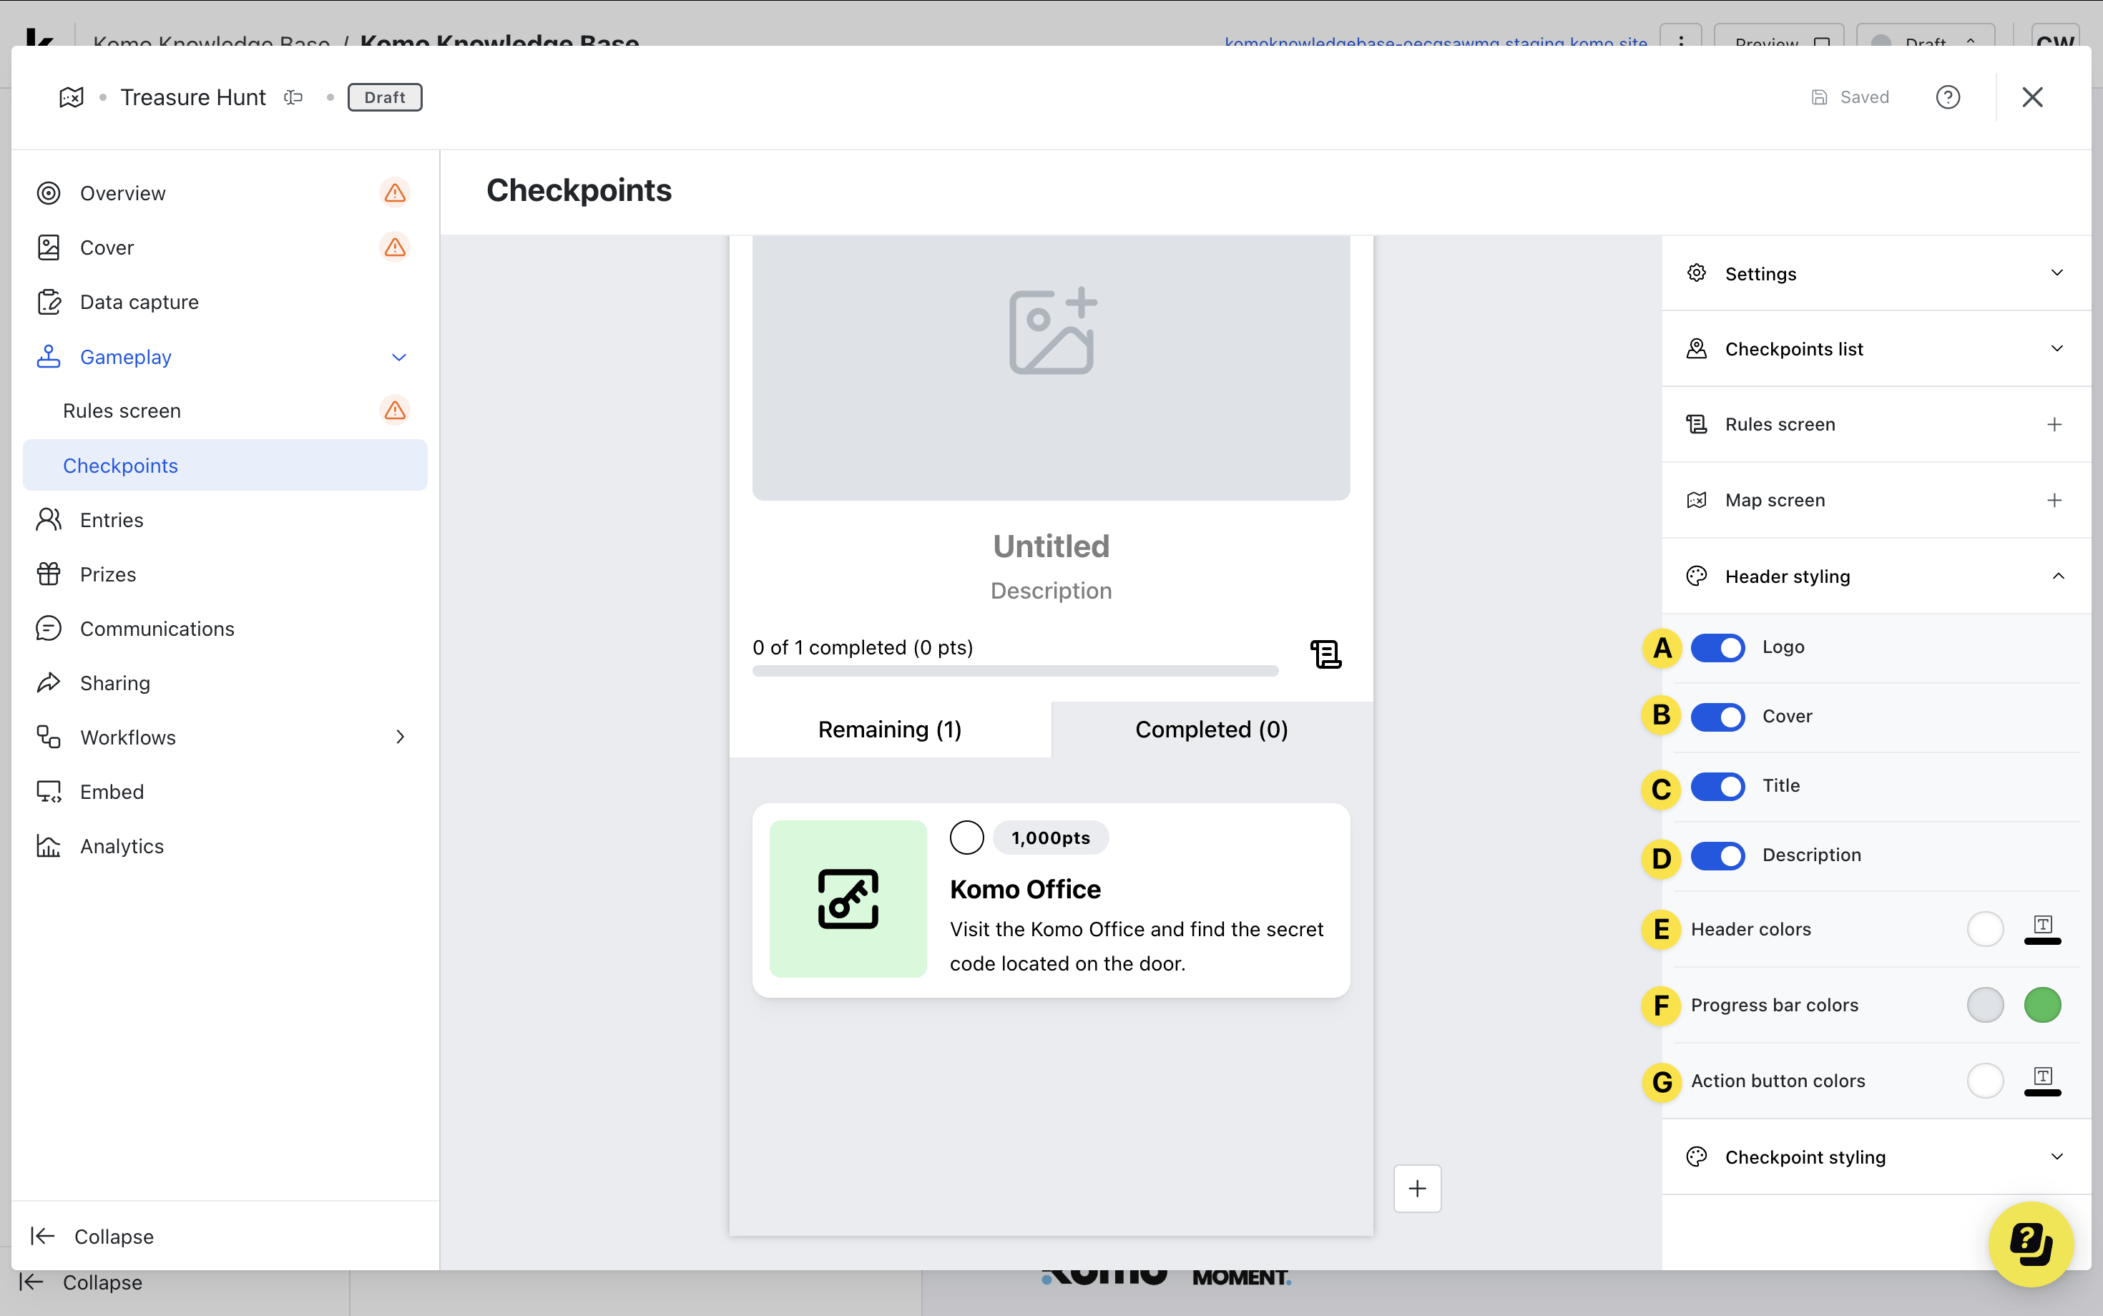
Task: Open the Data capture page
Action: [x=139, y=302]
